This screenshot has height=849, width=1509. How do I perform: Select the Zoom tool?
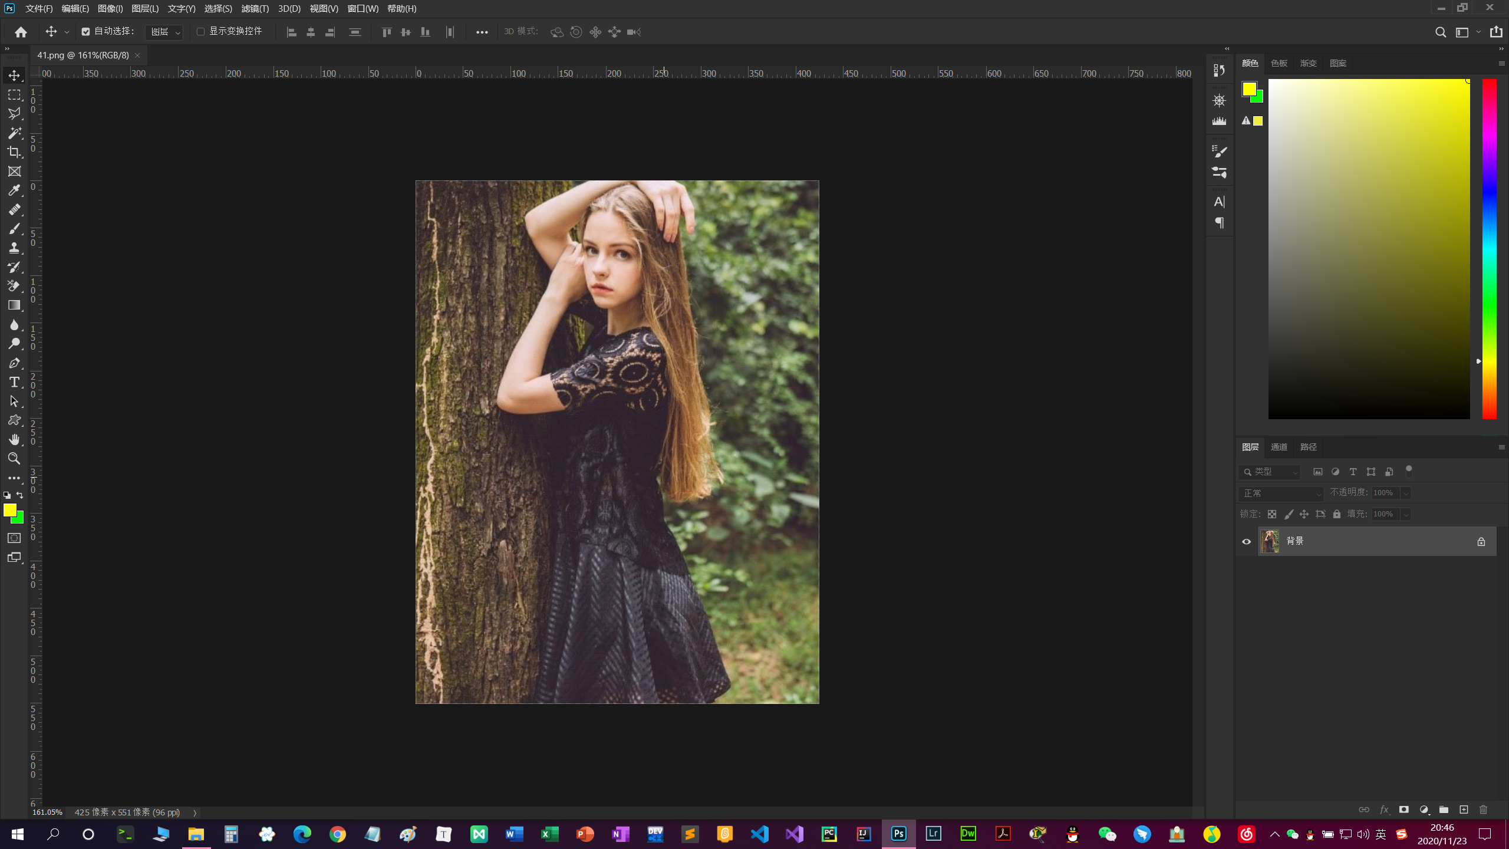14,458
